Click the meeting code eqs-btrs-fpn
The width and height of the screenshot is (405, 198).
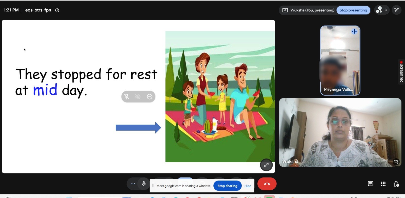(x=38, y=10)
